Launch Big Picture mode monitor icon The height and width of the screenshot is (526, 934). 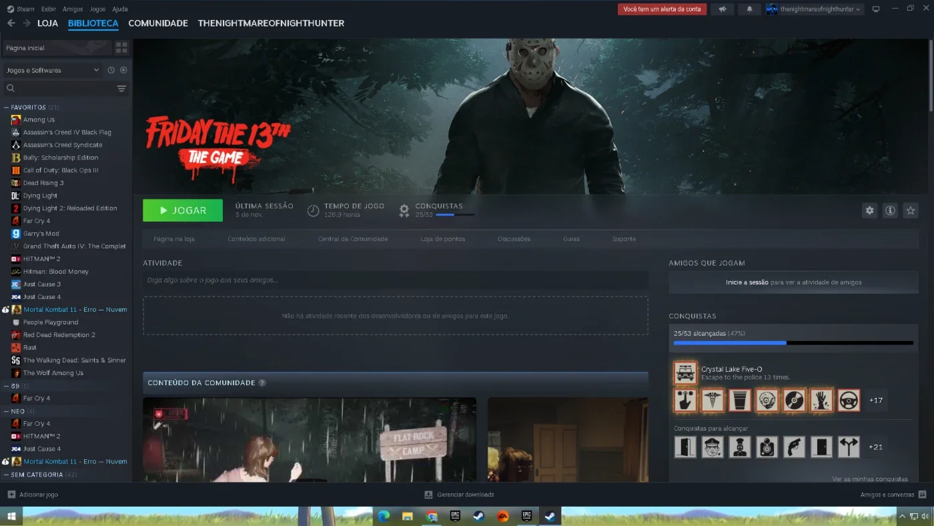(876, 9)
